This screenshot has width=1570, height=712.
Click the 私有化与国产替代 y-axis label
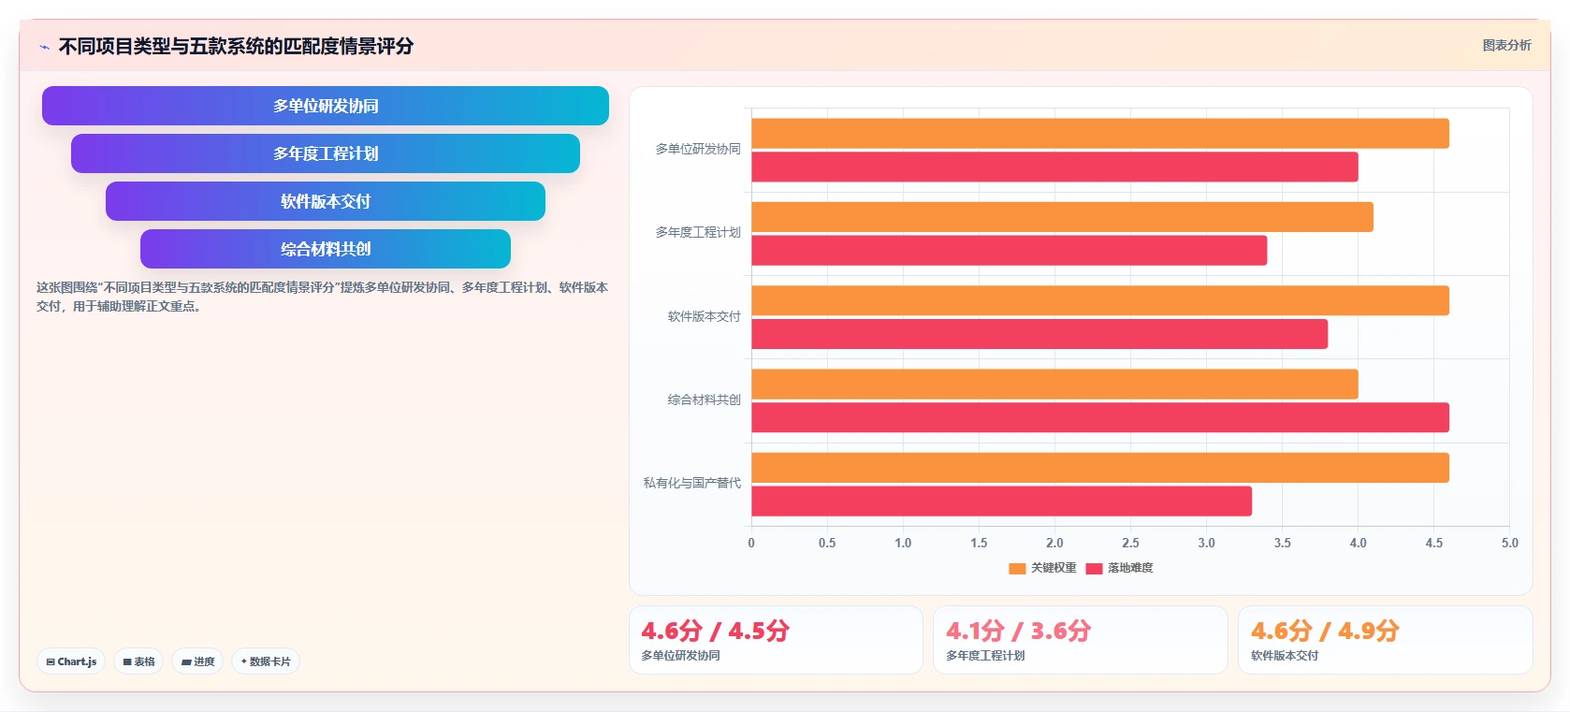(x=691, y=483)
